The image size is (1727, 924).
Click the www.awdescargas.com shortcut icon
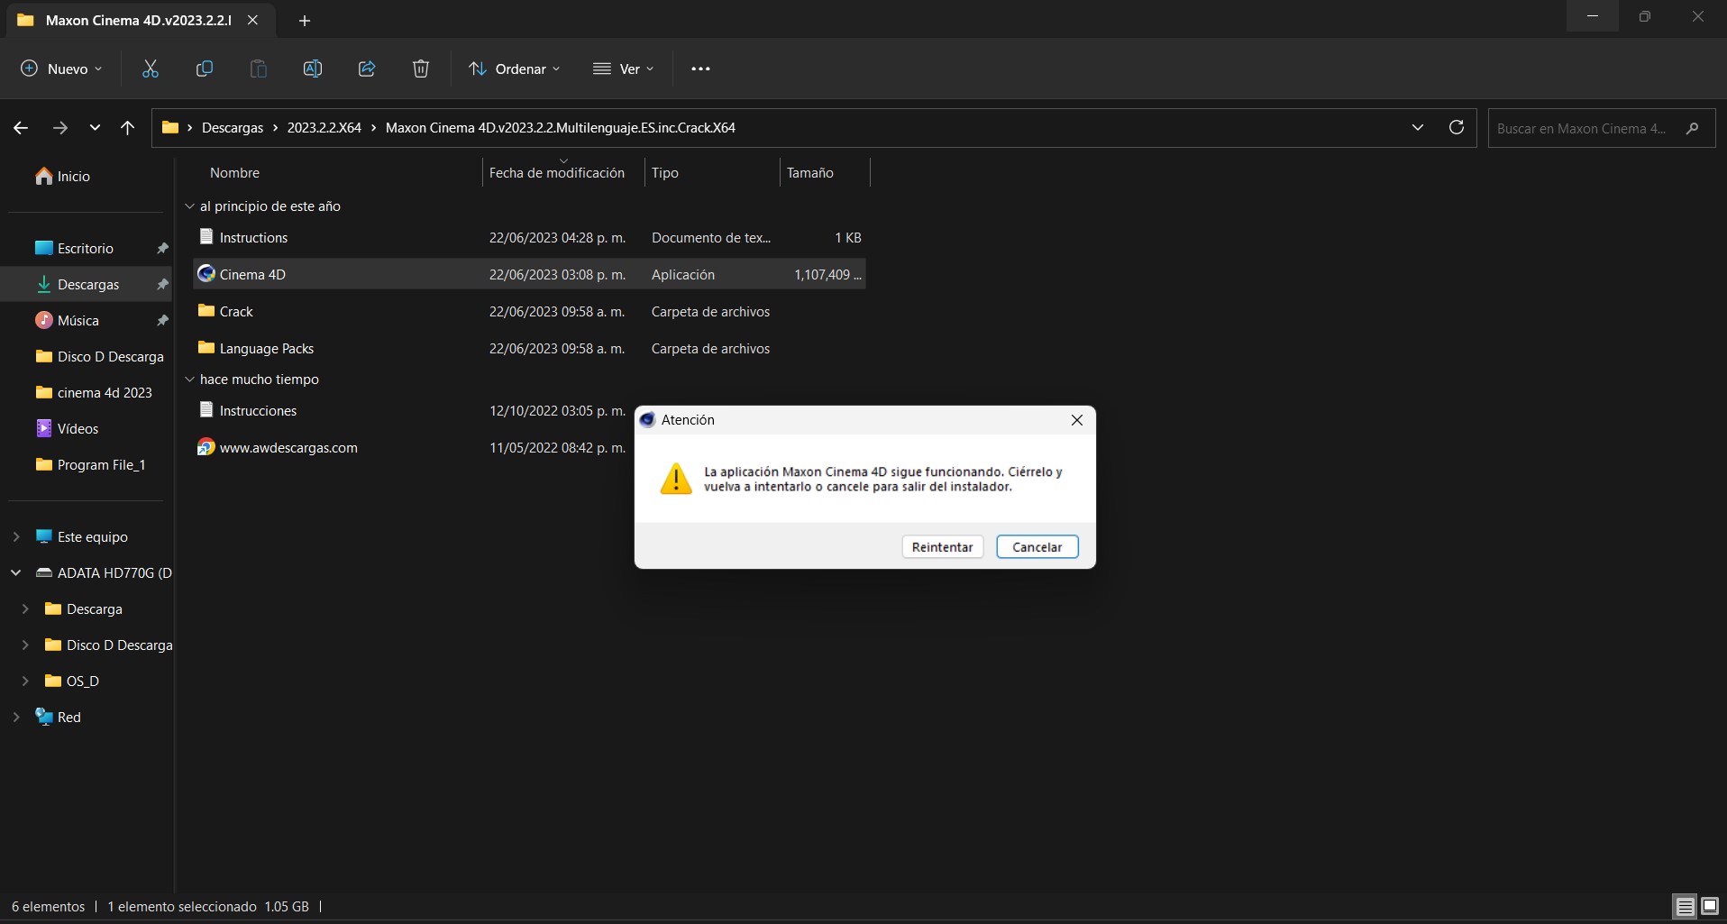206,447
